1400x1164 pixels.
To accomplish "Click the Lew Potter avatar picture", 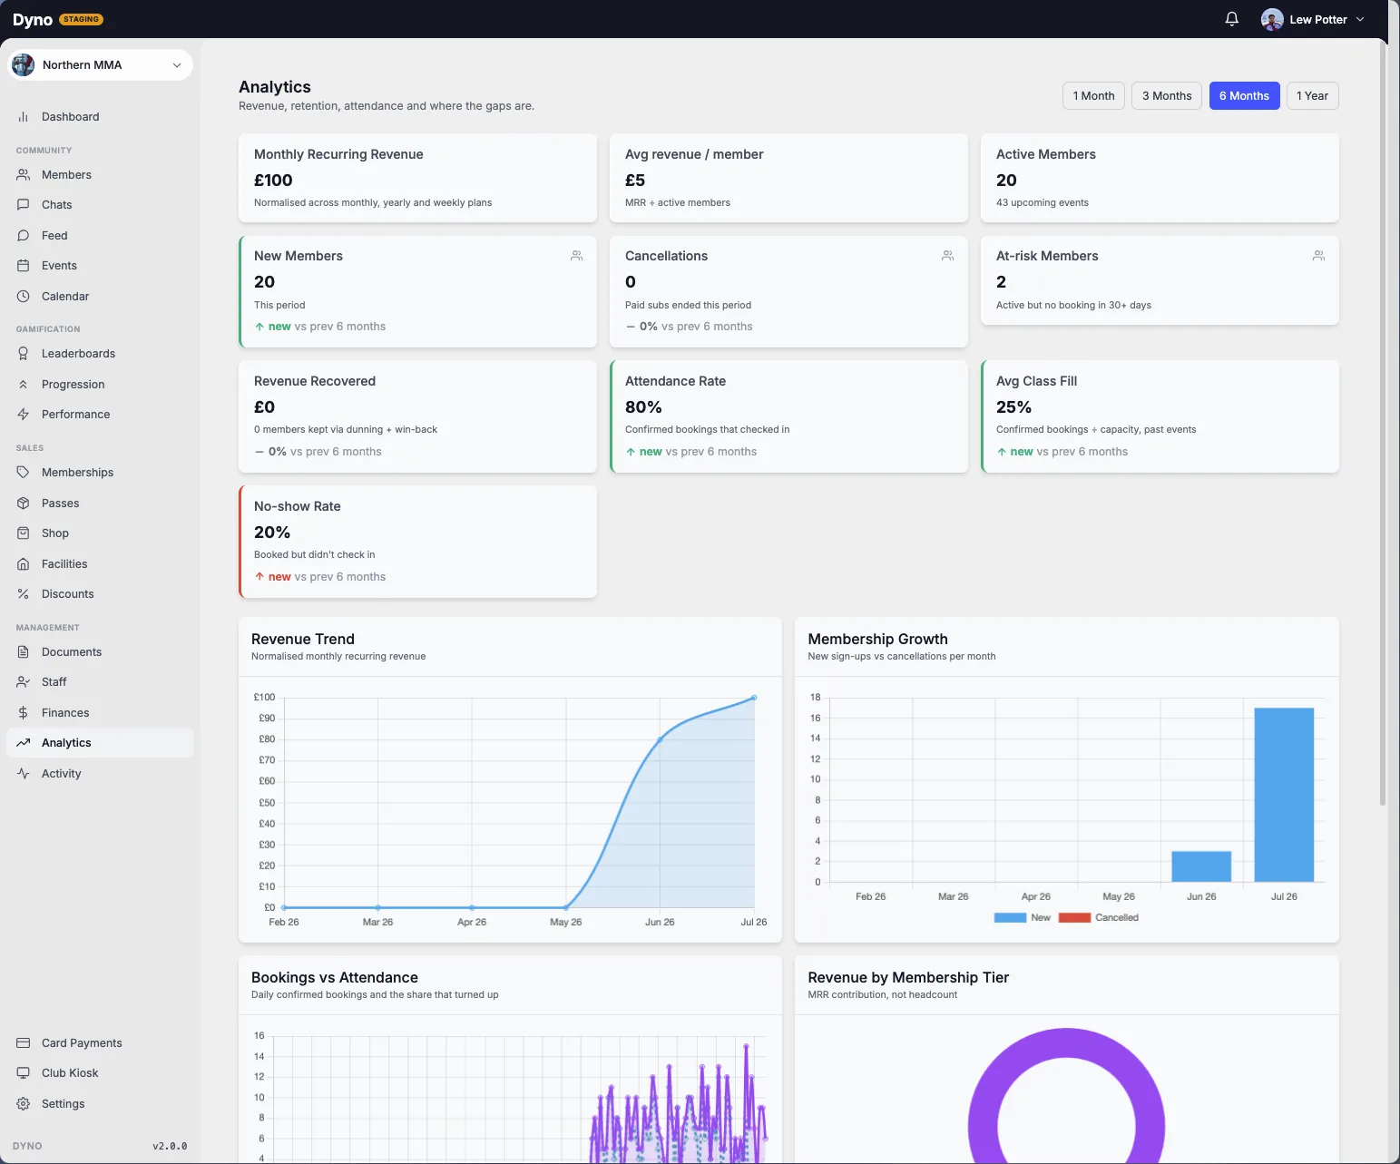I will click(1272, 19).
